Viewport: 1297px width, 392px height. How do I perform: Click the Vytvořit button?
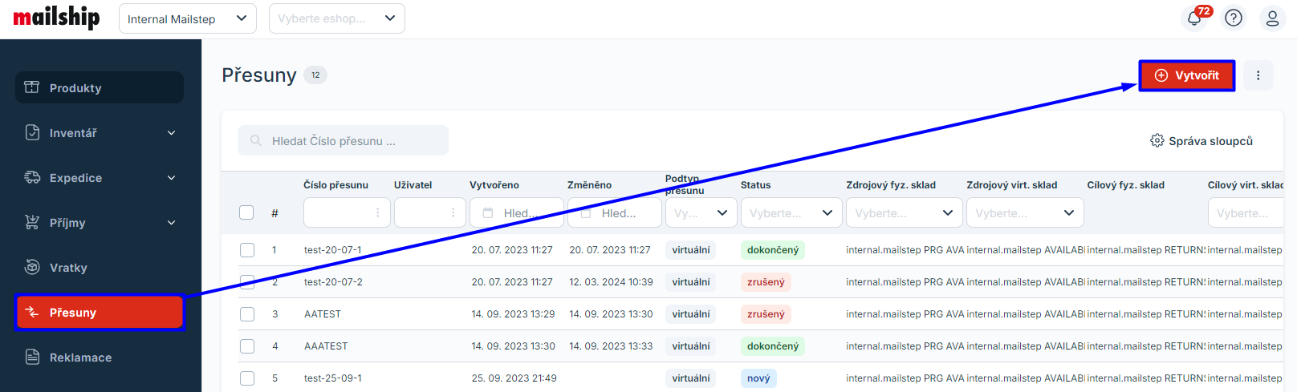pyautogui.click(x=1186, y=75)
